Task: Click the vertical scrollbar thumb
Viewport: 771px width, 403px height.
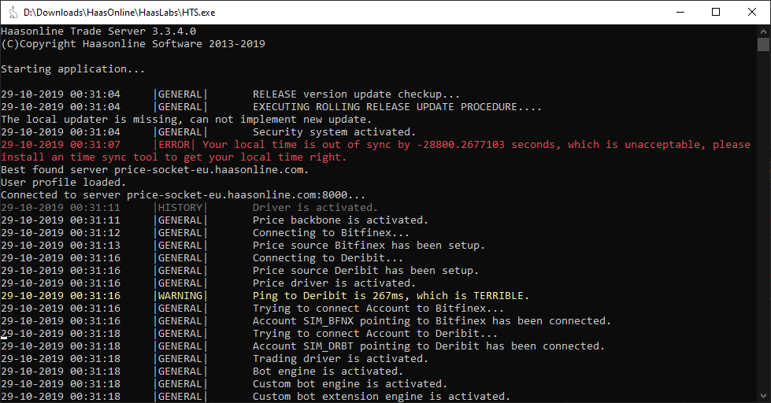Action: (763, 44)
